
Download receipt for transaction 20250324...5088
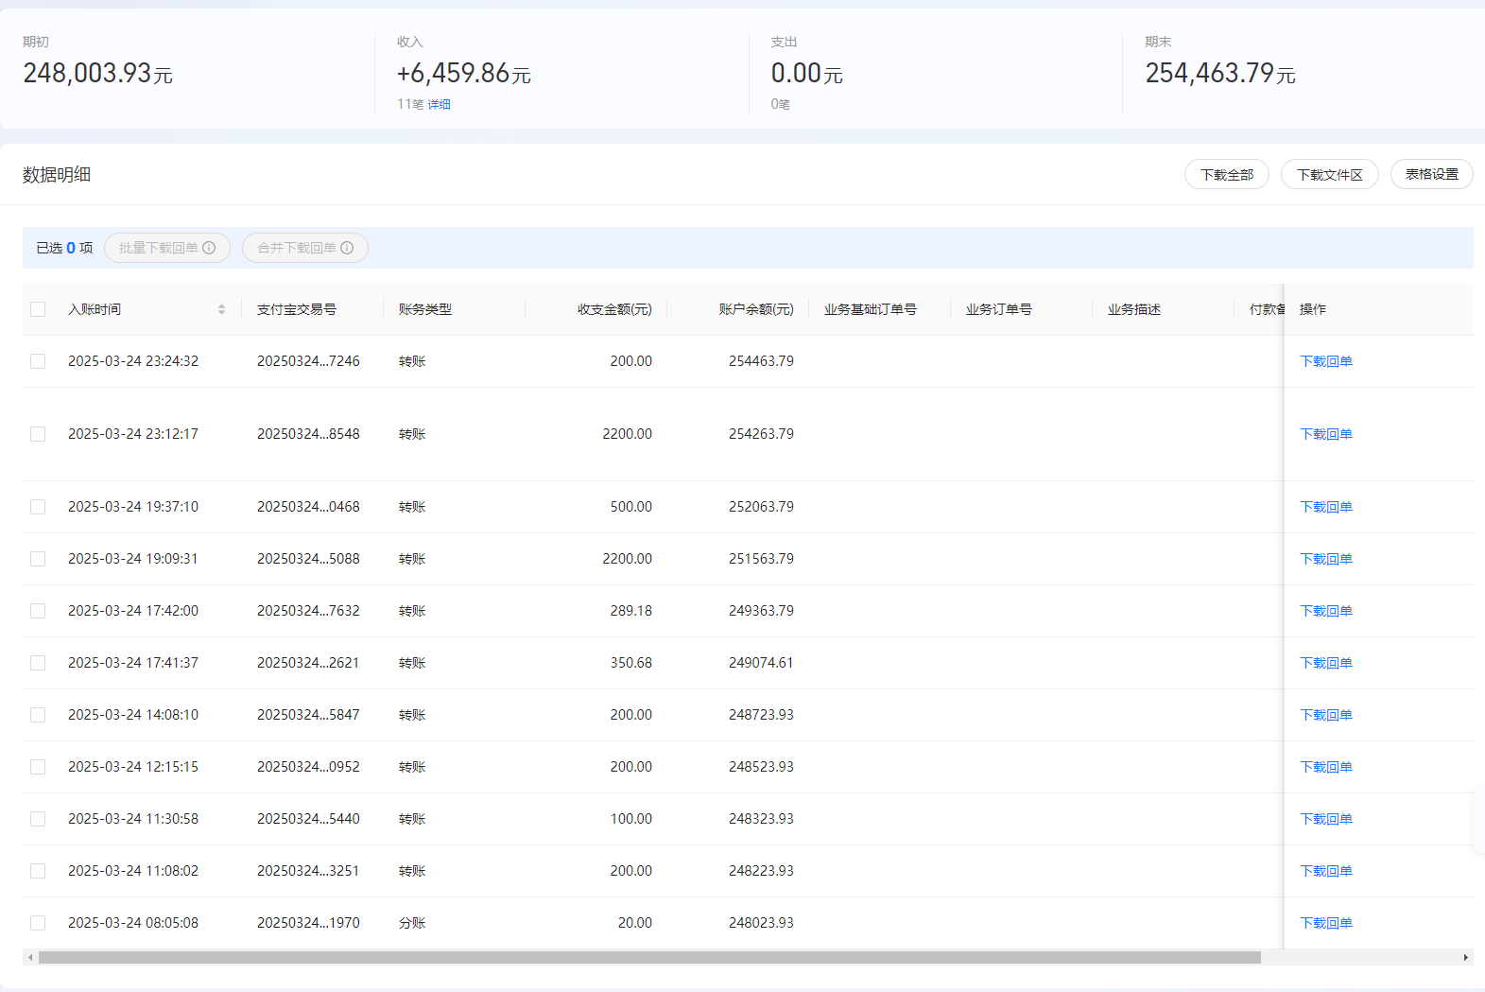pos(1326,559)
